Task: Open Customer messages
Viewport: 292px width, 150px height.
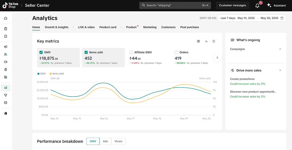Action: pyautogui.click(x=232, y=5)
